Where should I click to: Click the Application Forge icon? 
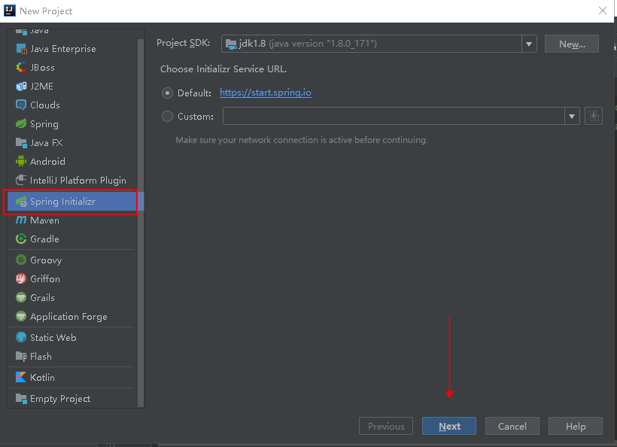21,316
